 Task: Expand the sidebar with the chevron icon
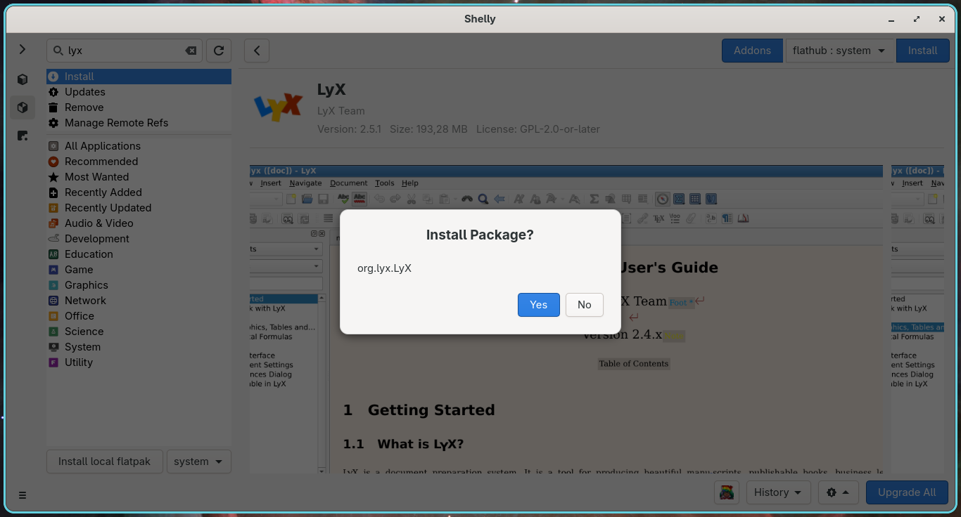(x=23, y=49)
